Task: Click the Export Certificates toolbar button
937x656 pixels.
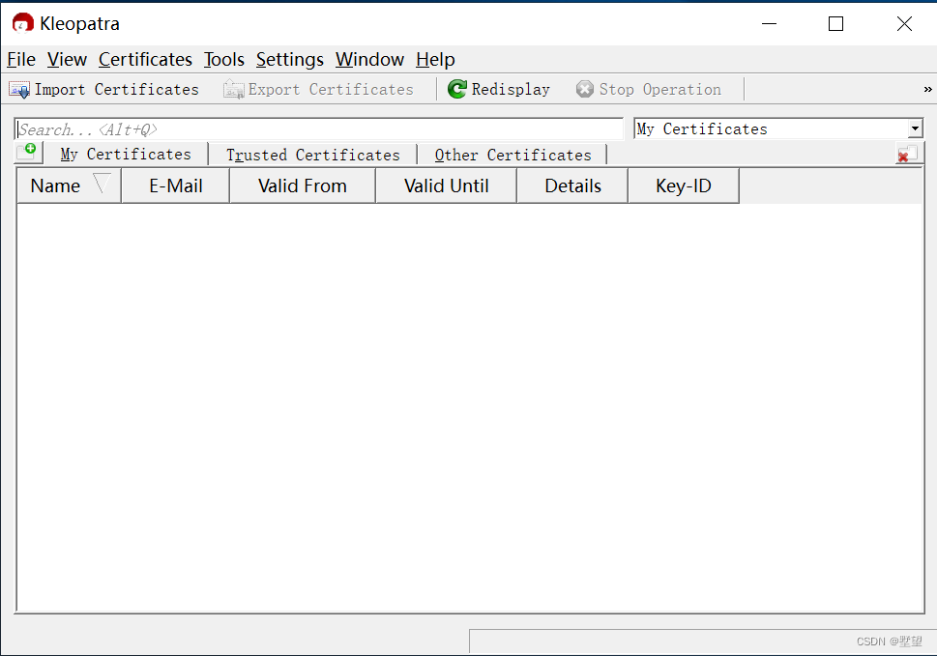Action: tap(318, 90)
